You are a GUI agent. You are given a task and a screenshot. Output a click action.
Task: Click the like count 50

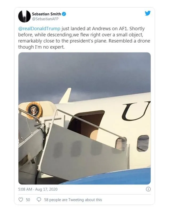pos(28,200)
